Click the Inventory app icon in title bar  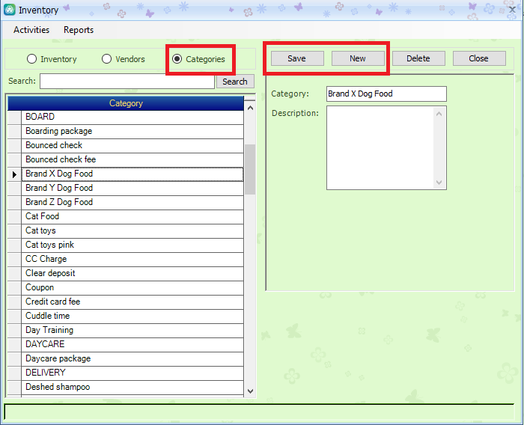tap(9, 10)
